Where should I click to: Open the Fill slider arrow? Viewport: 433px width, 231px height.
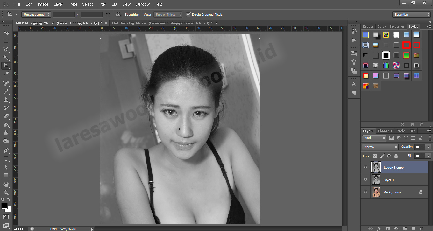428,156
